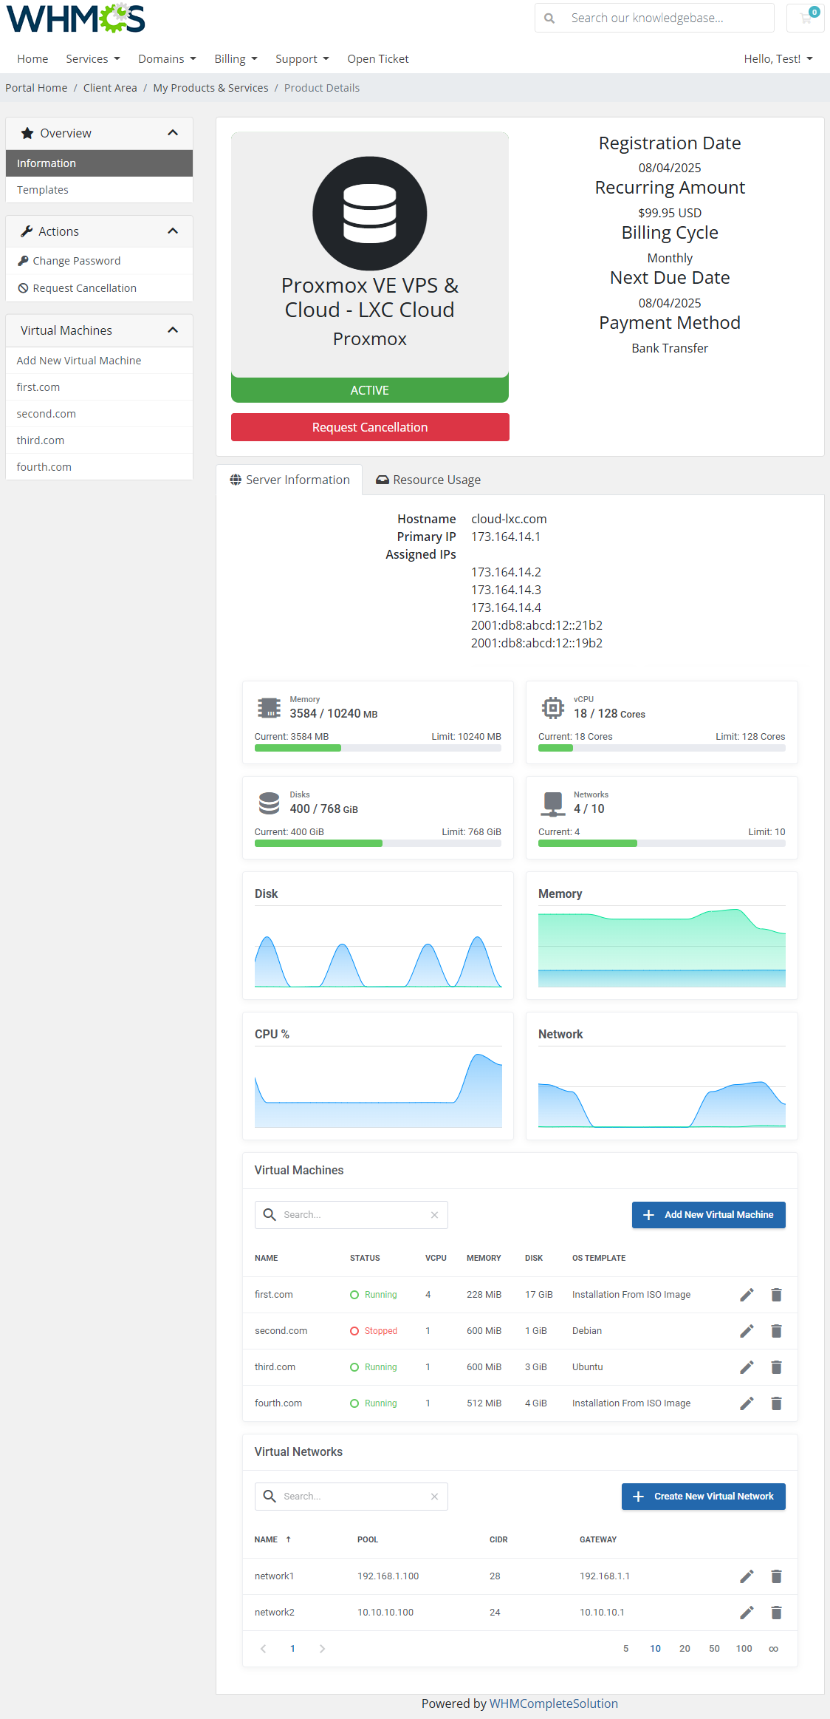Screen dimensions: 830x1719
Task: Click the red Request Cancellation button
Action: pyautogui.click(x=370, y=427)
